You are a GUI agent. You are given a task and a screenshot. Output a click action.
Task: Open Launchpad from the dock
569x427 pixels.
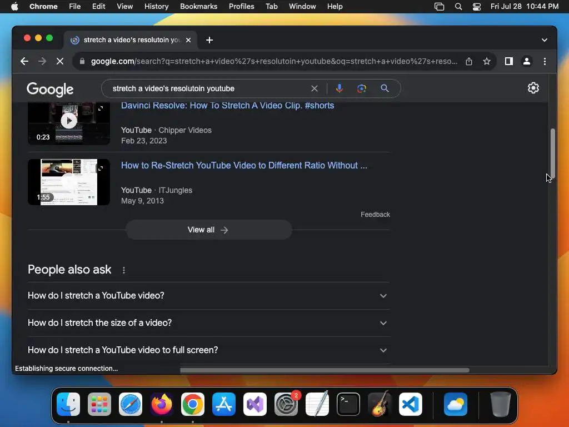pyautogui.click(x=99, y=404)
